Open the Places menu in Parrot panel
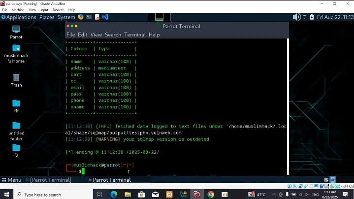The height and width of the screenshot is (199, 354). coord(47,17)
